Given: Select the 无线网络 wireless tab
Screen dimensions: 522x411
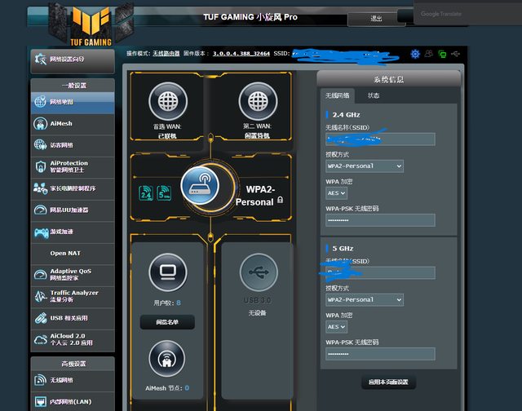Looking at the screenshot, I should point(338,95).
